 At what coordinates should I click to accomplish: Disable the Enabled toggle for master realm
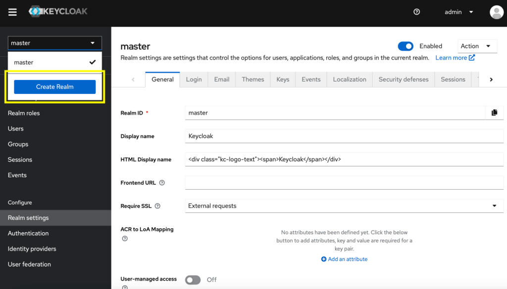point(406,46)
